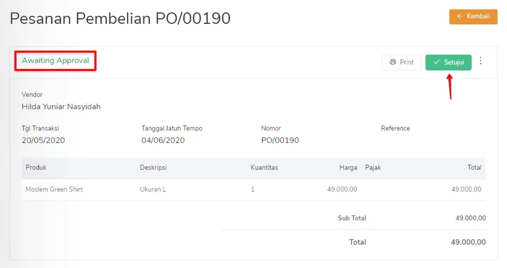This screenshot has width=507, height=268.
Task: Click the printer icon
Action: [392, 62]
